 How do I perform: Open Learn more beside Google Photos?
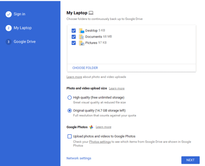tap(103, 127)
